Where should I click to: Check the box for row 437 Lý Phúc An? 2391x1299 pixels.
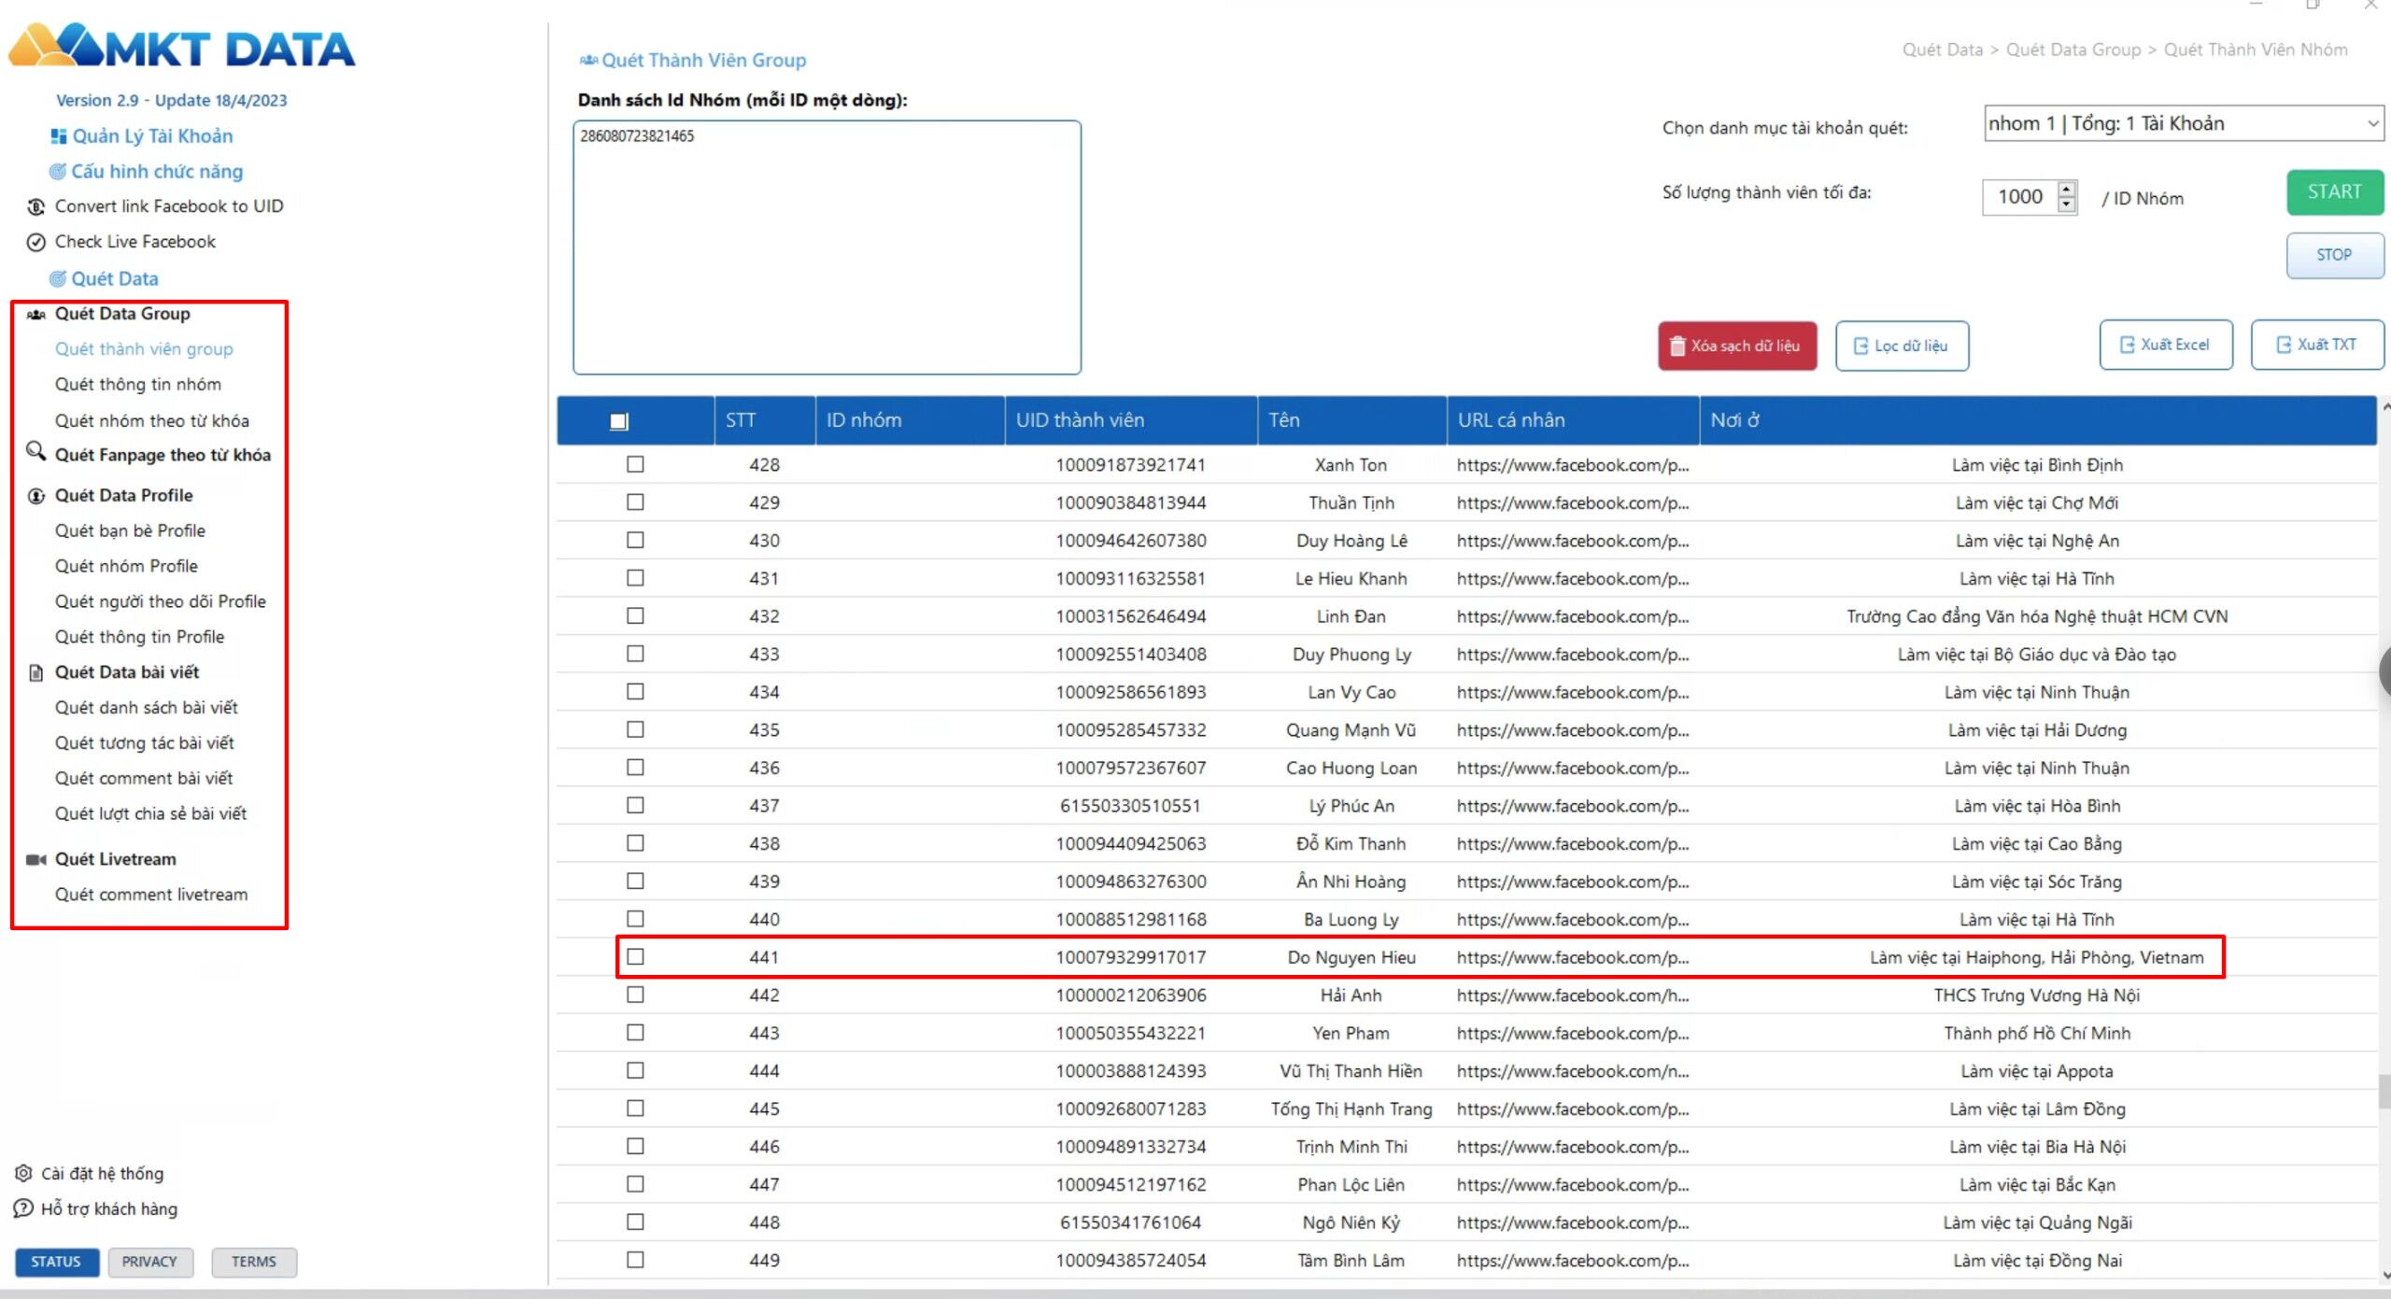point(635,805)
